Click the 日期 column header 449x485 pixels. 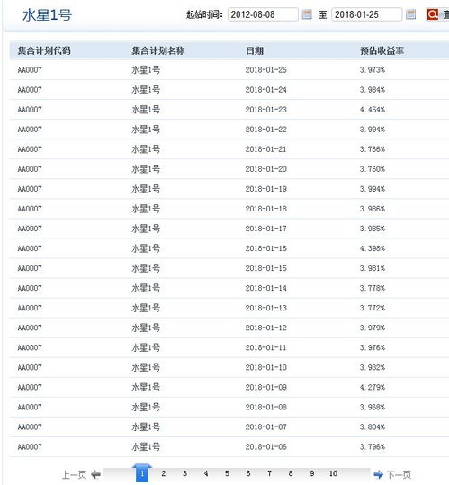[255, 50]
